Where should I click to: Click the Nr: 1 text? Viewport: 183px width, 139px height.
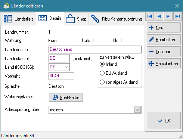[118, 40]
